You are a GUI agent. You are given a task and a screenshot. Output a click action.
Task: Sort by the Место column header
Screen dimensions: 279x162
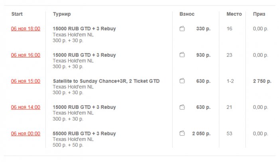234,14
